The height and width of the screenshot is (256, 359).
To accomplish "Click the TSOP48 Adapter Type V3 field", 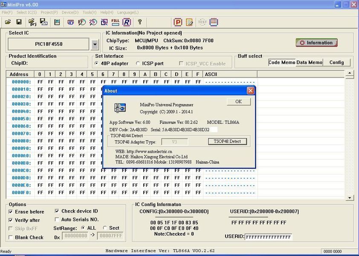I will pos(174,142).
